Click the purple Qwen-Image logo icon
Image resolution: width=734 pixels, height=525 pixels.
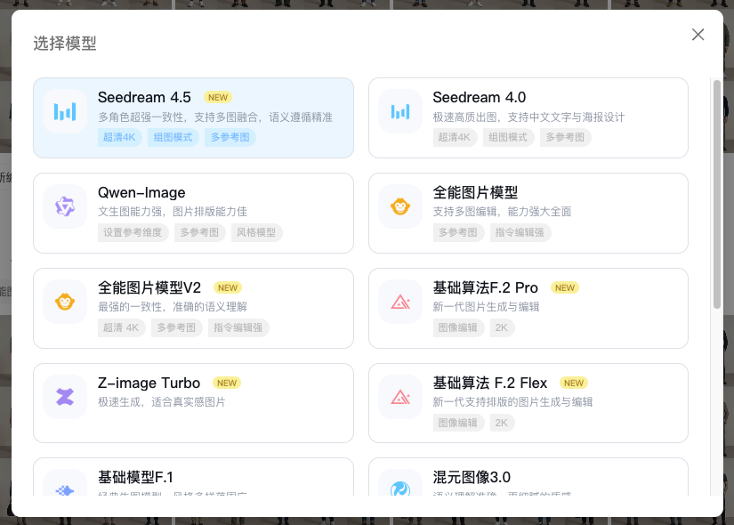(65, 206)
